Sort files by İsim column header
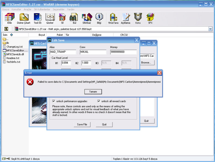 [x=15, y=35]
